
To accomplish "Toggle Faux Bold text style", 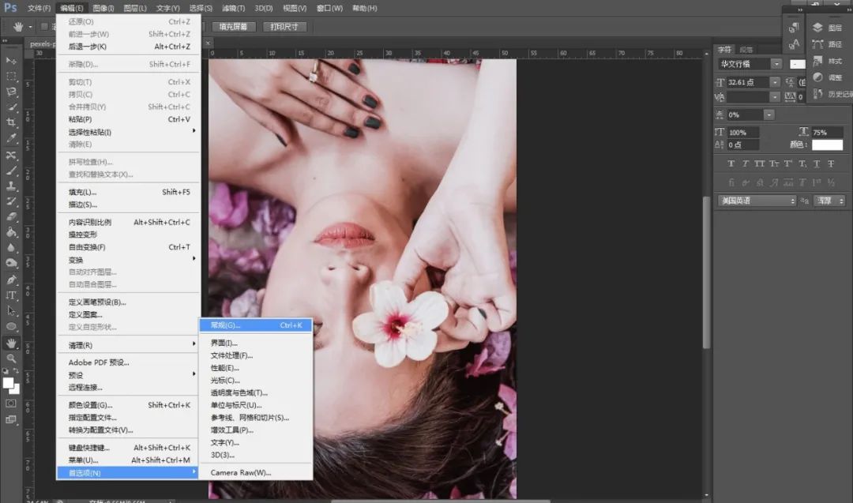I will [731, 163].
